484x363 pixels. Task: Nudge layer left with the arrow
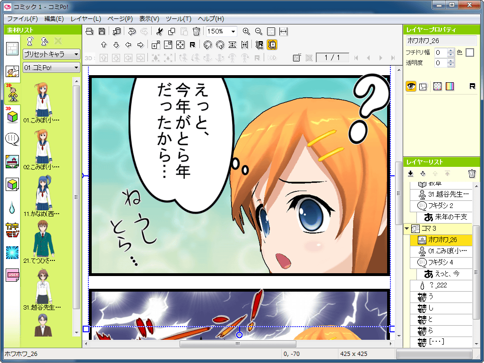(129, 45)
